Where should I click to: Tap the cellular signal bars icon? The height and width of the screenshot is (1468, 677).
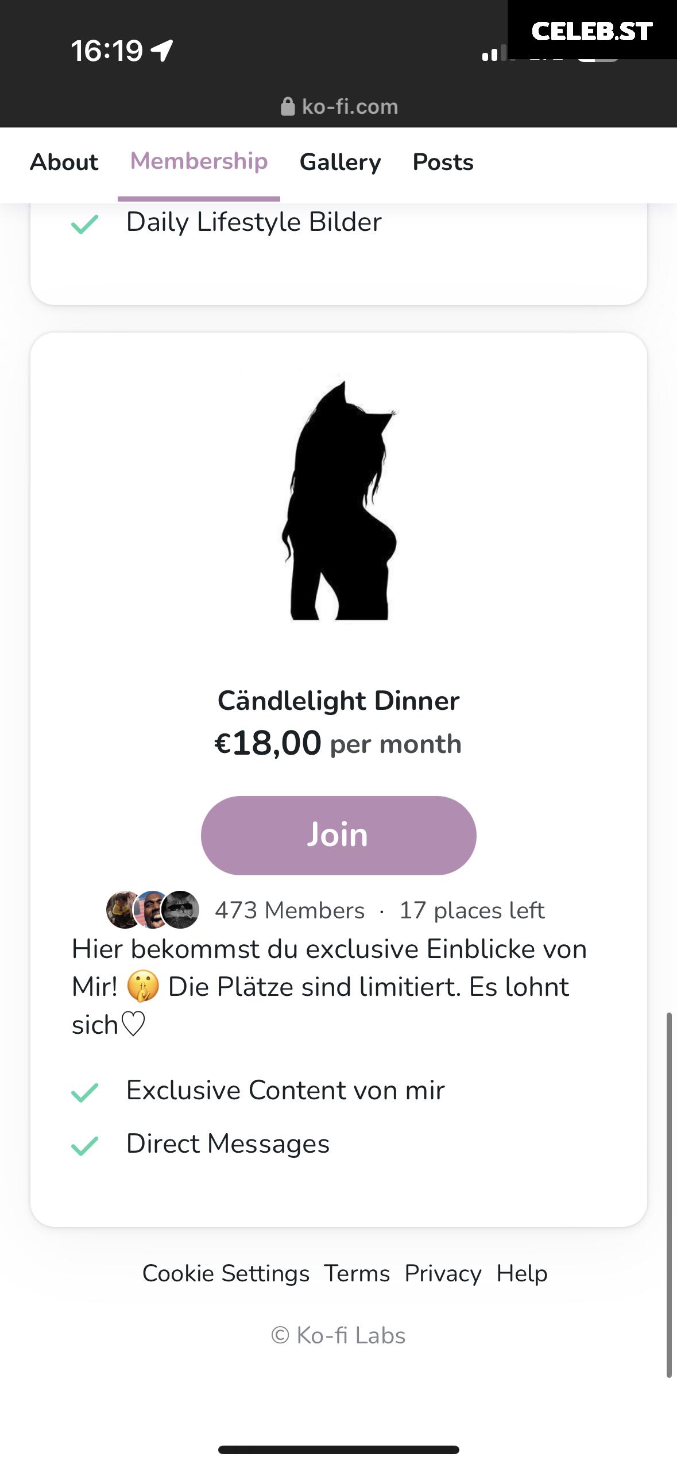(494, 53)
